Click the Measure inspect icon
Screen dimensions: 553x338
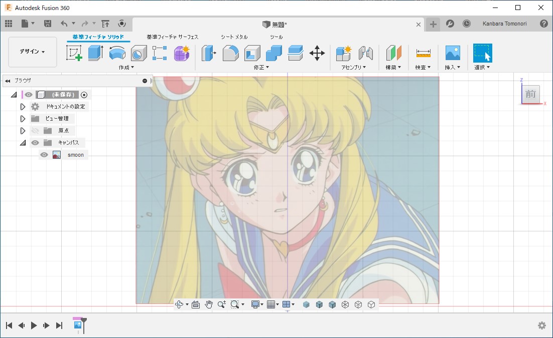[423, 53]
